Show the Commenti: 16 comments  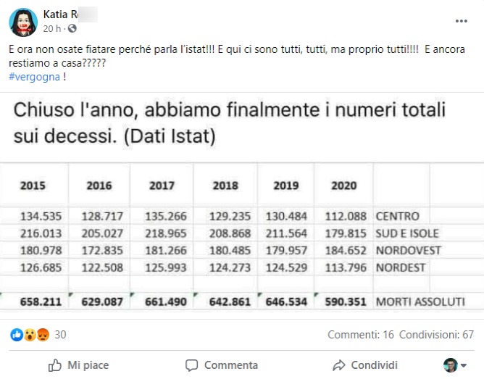click(361, 335)
